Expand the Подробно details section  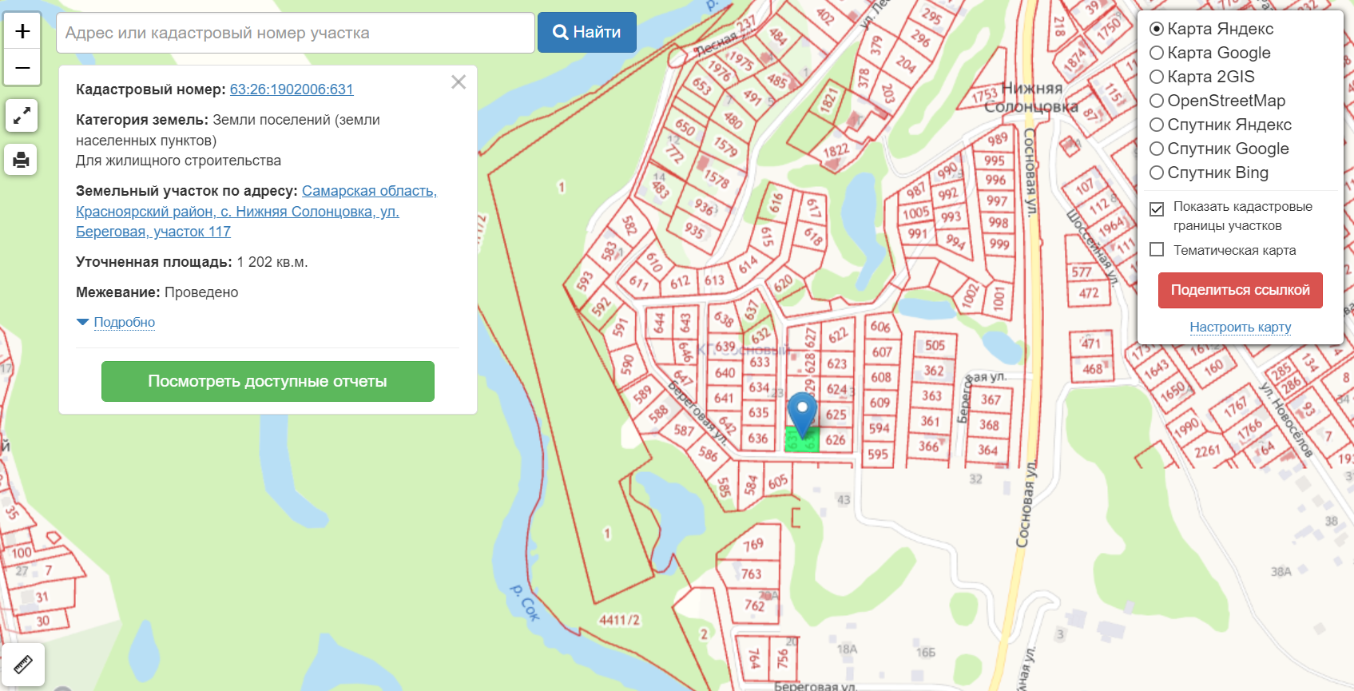(x=125, y=322)
